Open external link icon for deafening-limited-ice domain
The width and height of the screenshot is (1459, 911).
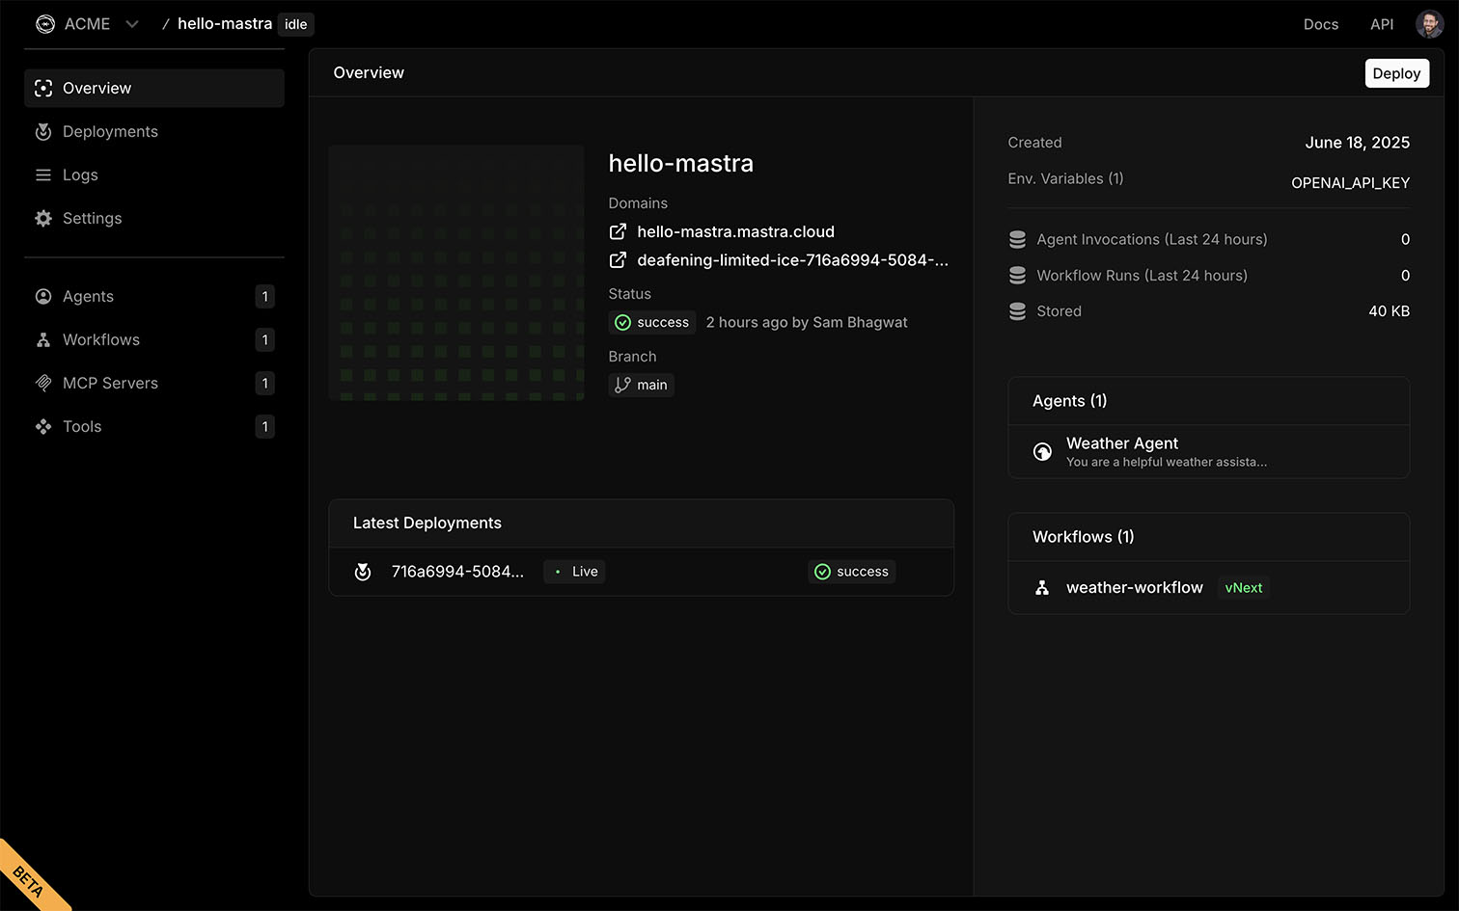pos(618,260)
